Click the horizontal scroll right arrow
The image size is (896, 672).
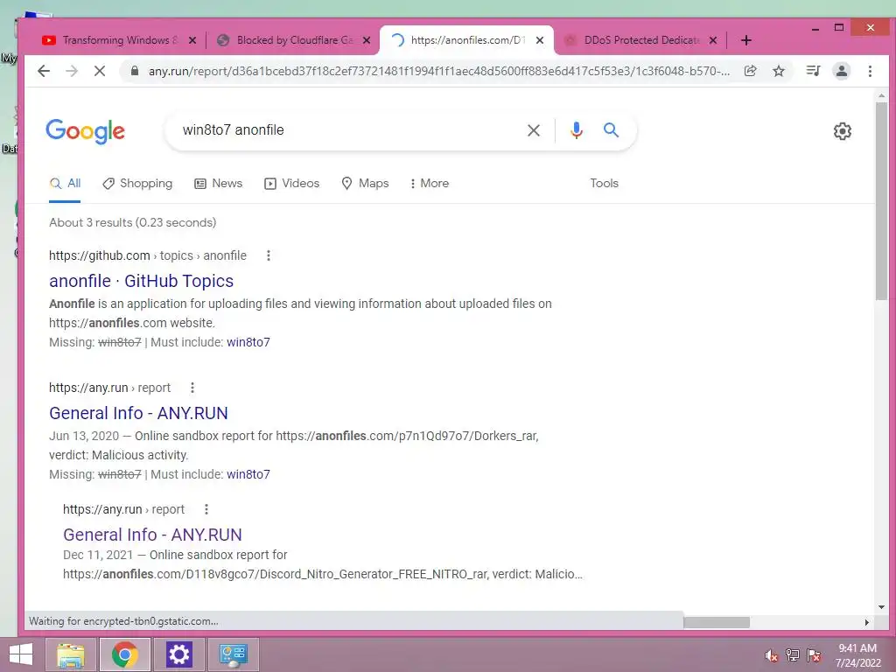coord(867,622)
